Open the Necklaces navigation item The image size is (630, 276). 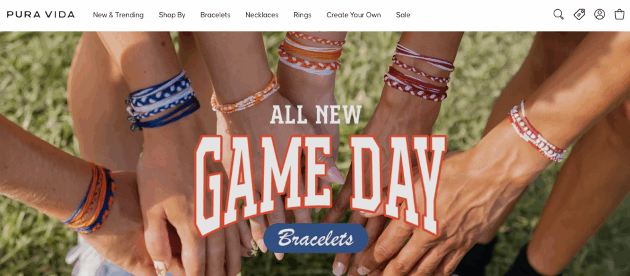click(262, 15)
